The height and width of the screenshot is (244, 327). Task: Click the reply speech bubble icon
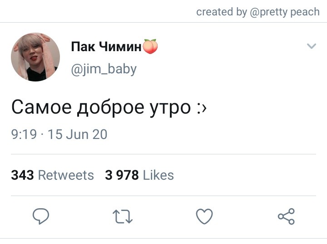coord(41,216)
